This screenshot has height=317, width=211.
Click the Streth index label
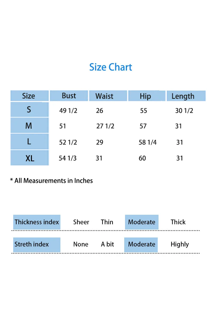click(37, 245)
